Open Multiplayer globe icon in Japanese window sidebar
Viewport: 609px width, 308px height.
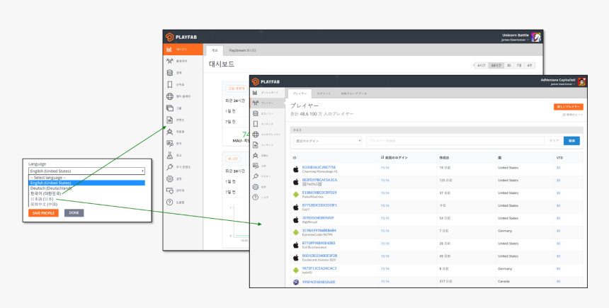click(255, 135)
